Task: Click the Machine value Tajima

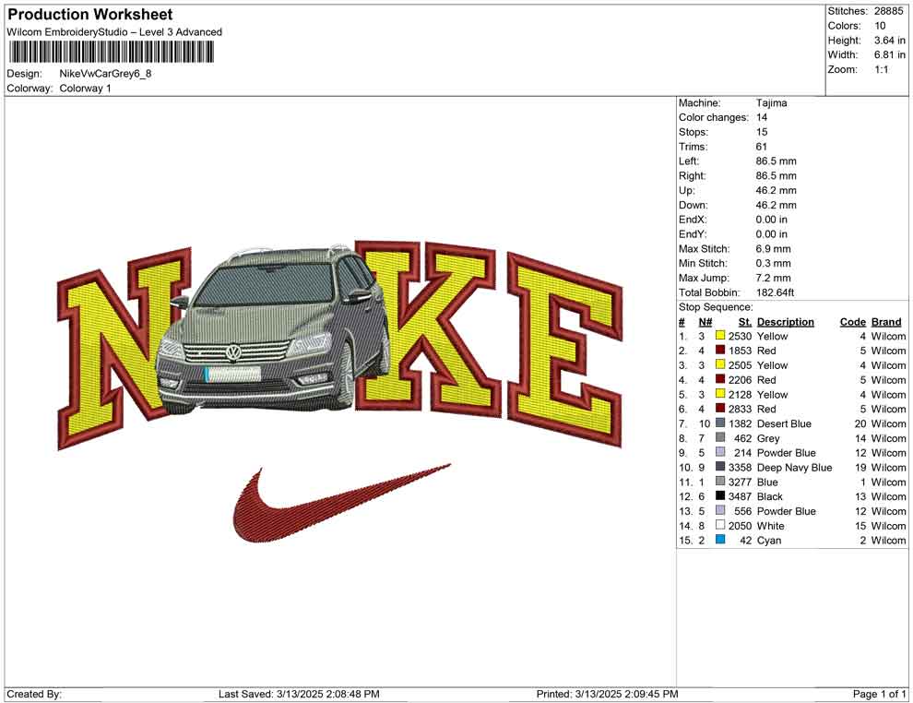Action: pos(772,102)
